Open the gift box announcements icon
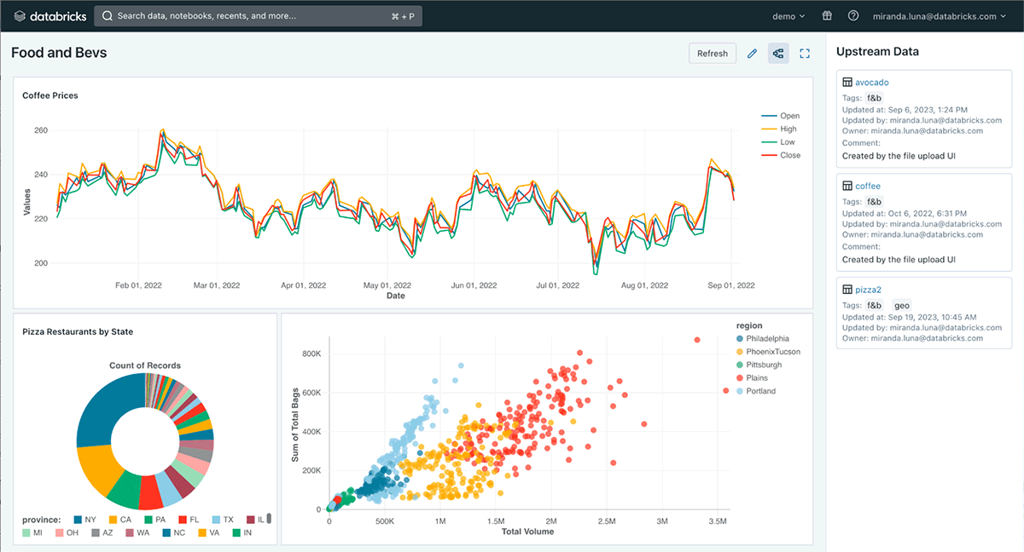Image resolution: width=1024 pixels, height=552 pixels. [827, 16]
